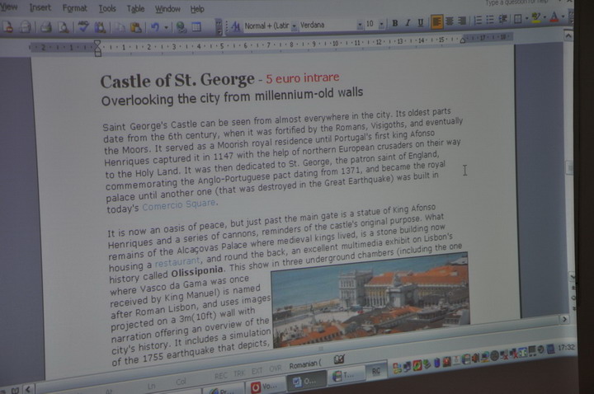This screenshot has width=594, height=394.
Task: Apply the yellow Highlight color
Action: [535, 18]
